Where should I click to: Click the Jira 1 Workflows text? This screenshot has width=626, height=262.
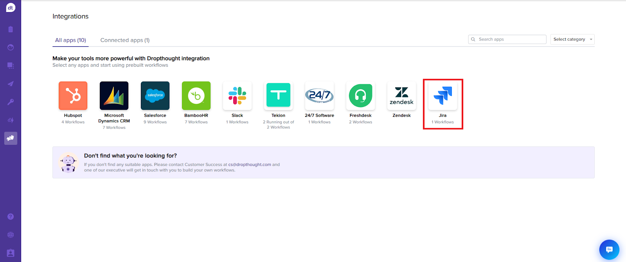(x=443, y=122)
